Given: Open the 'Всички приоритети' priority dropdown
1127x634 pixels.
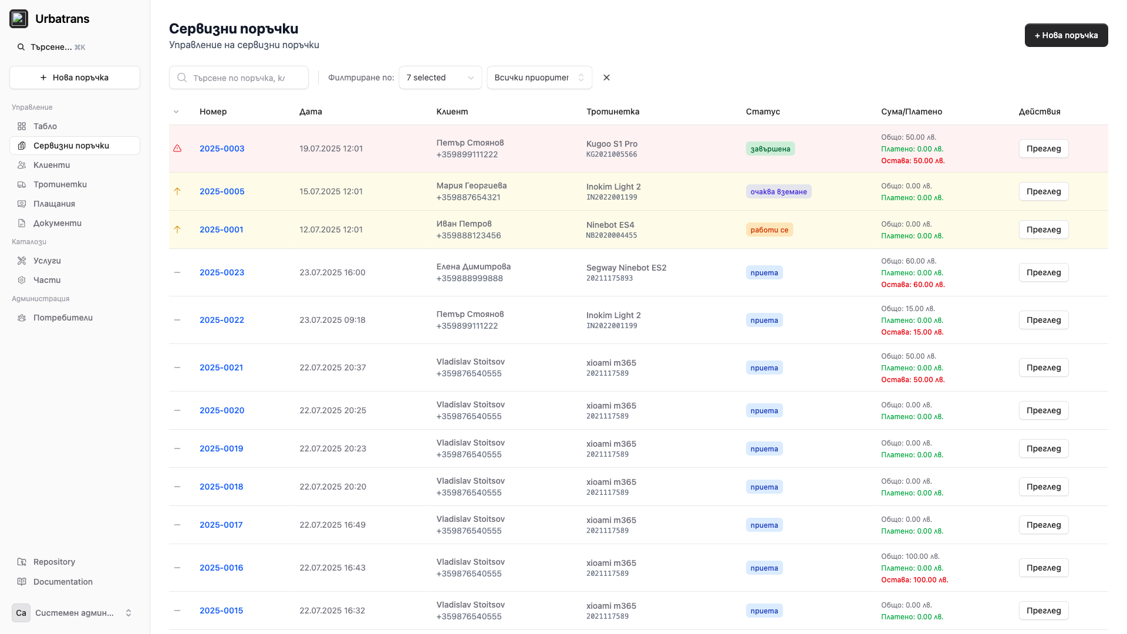Looking at the screenshot, I should coord(538,77).
